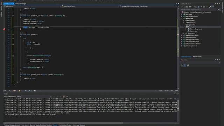Click Show All Files icon in Solution Explorer

(204, 7)
